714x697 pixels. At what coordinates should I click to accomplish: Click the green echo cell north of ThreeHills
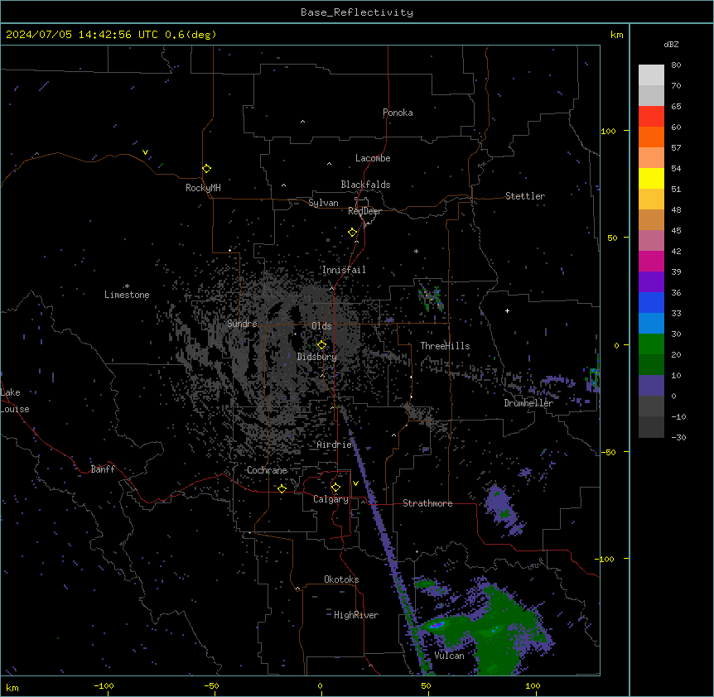431,299
